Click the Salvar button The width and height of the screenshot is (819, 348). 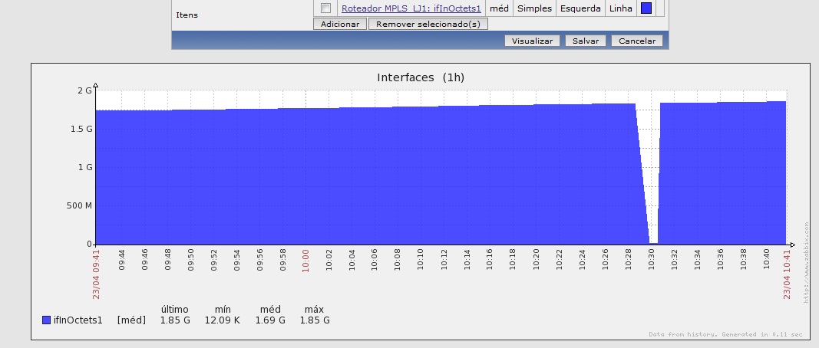(586, 41)
